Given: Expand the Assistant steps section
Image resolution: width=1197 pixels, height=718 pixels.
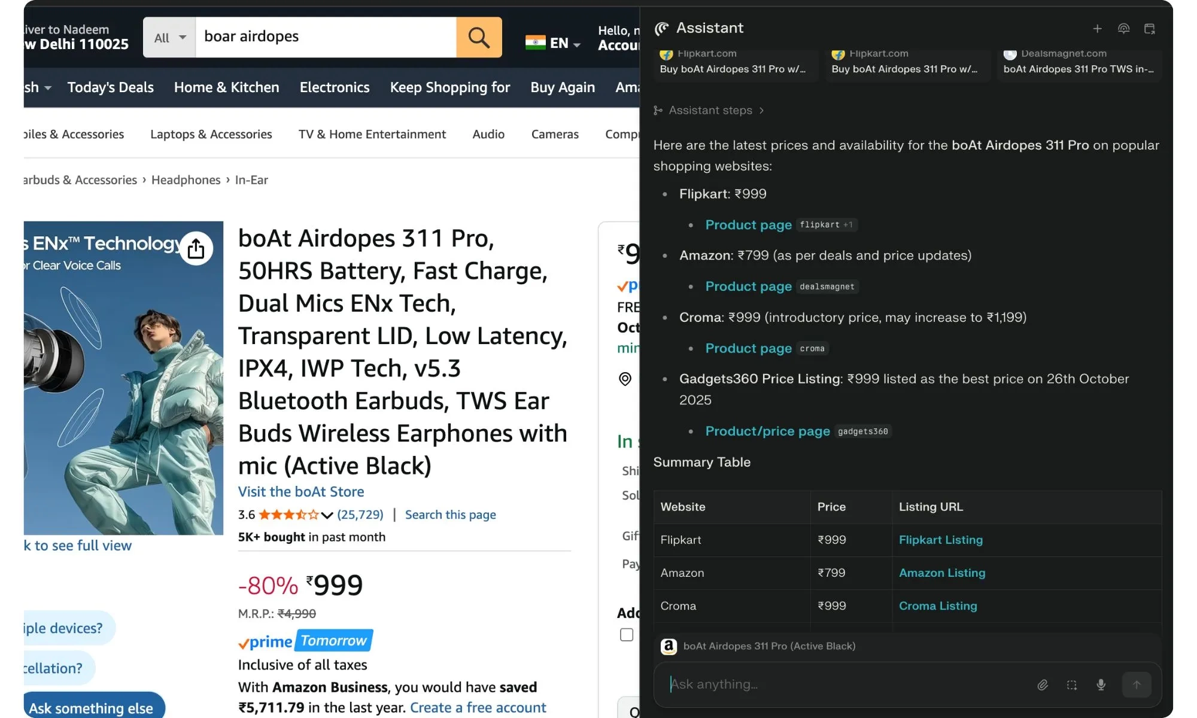Looking at the screenshot, I should (x=710, y=110).
